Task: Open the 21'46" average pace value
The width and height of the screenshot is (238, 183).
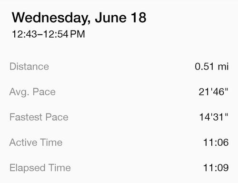Action: point(213,91)
